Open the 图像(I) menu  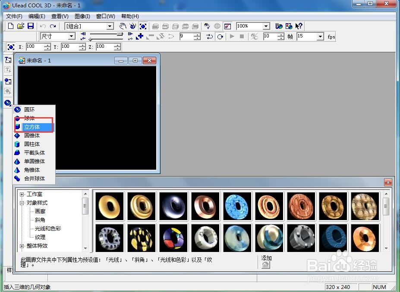click(x=82, y=16)
